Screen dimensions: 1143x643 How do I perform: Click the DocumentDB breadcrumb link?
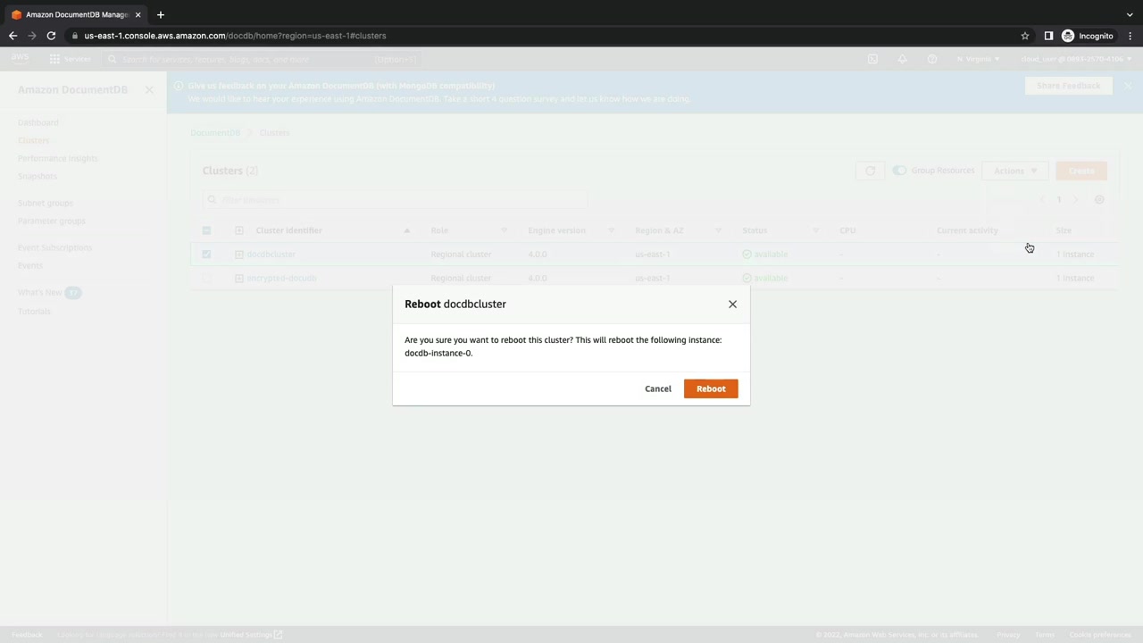point(215,133)
